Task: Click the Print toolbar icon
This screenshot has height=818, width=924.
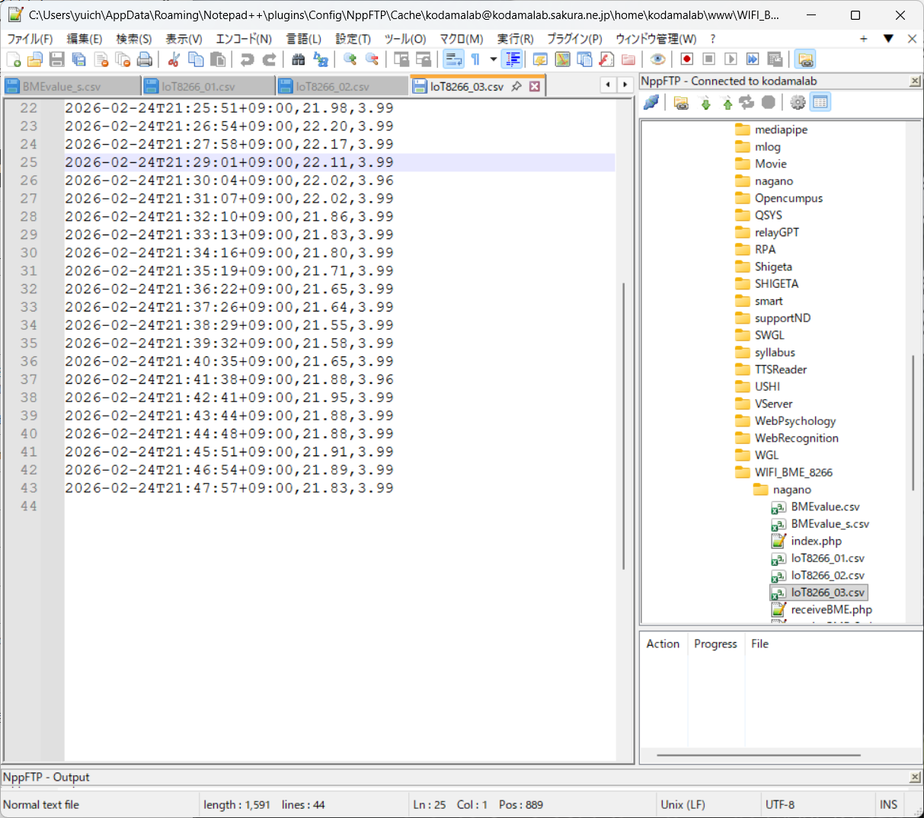Action: coord(145,59)
